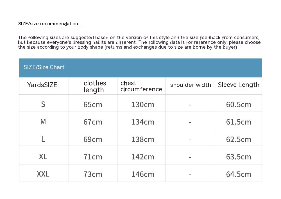Viewport: 281px width, 199px height.
Task: Click the 71cm clothes length cell
Action: [x=93, y=157]
